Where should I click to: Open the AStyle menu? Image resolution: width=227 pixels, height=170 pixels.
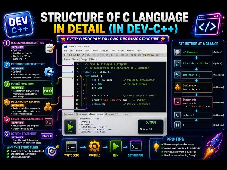tap(121, 51)
